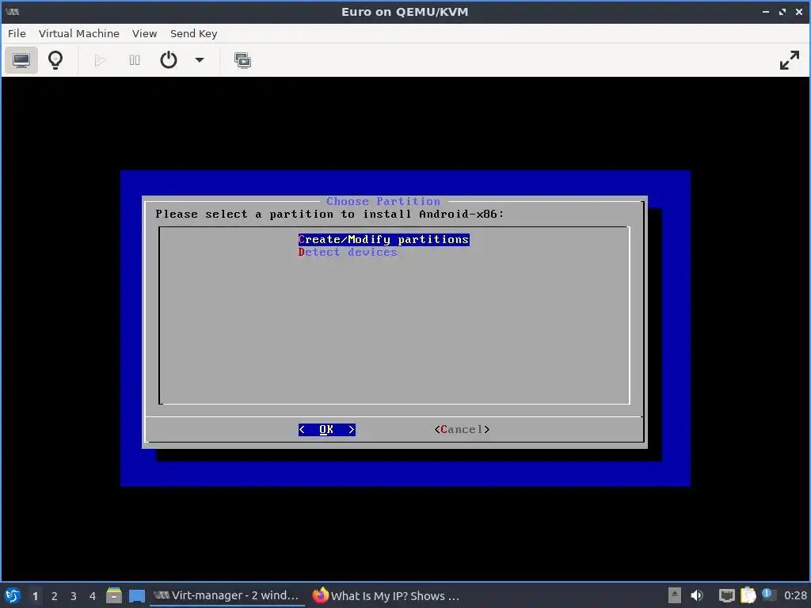Open shutdown options dropdown arrow

[200, 60]
